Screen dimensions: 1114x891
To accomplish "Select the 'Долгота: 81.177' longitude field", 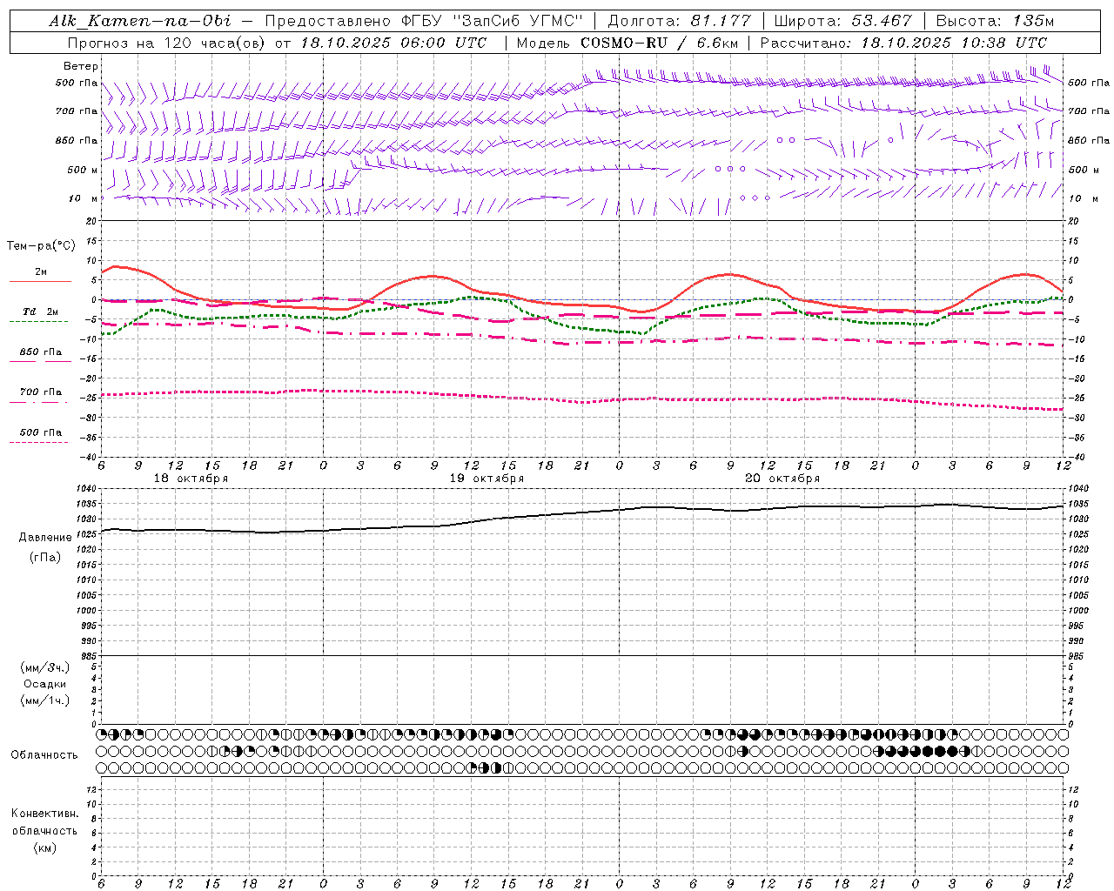I will click(680, 21).
